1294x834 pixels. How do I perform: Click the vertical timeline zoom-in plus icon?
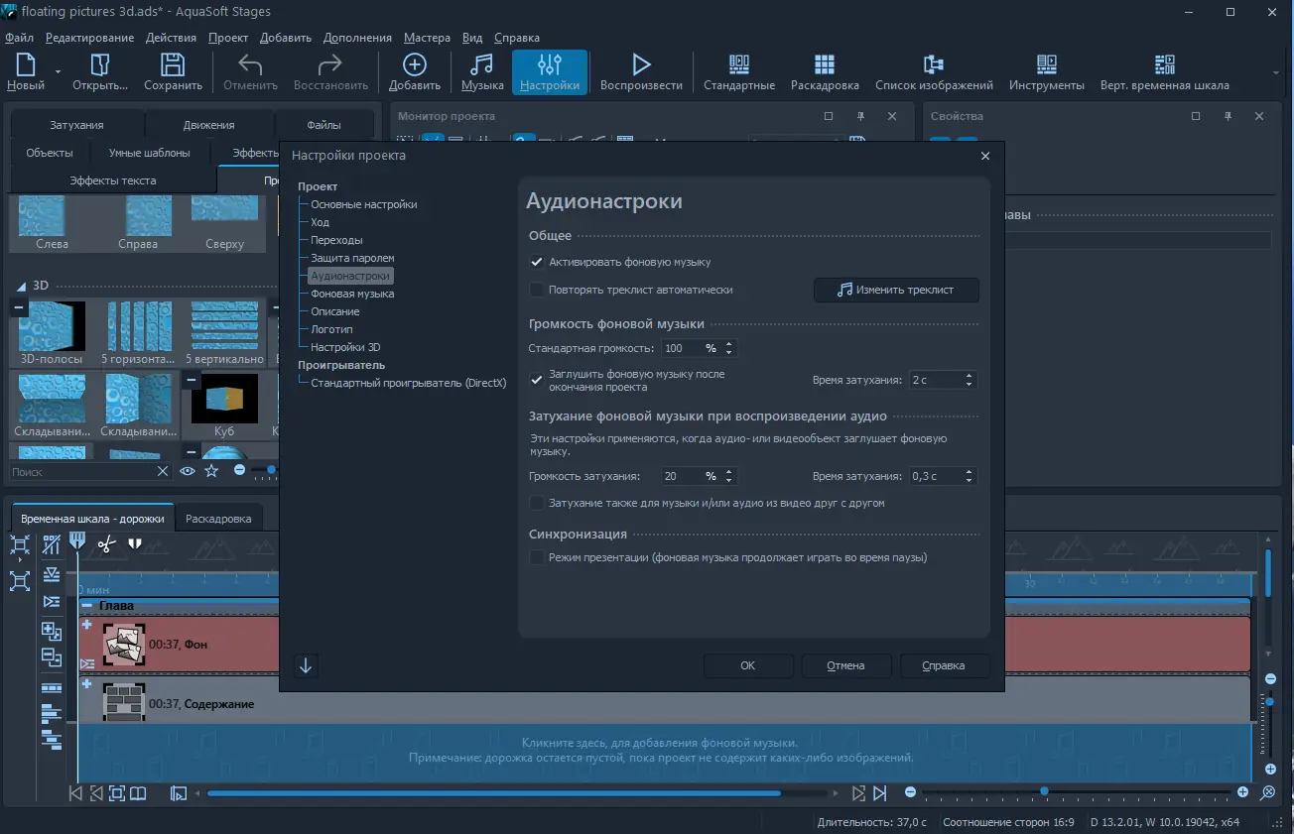click(x=1270, y=770)
